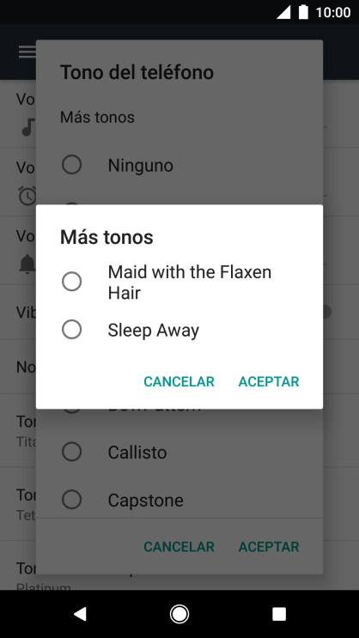This screenshot has height=638, width=359.
Task: Tap the alarm clock volume icon
Action: [27, 195]
